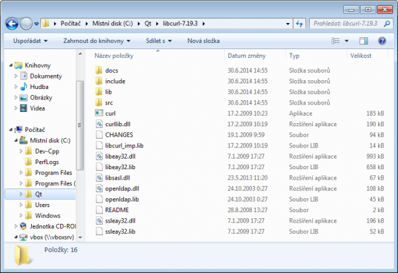Click the navigation pane scrollbar thumb

[x=80, y=126]
